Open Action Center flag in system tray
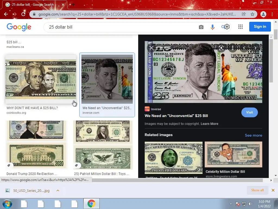Viewport: 278px width, 209px height. tap(237, 204)
